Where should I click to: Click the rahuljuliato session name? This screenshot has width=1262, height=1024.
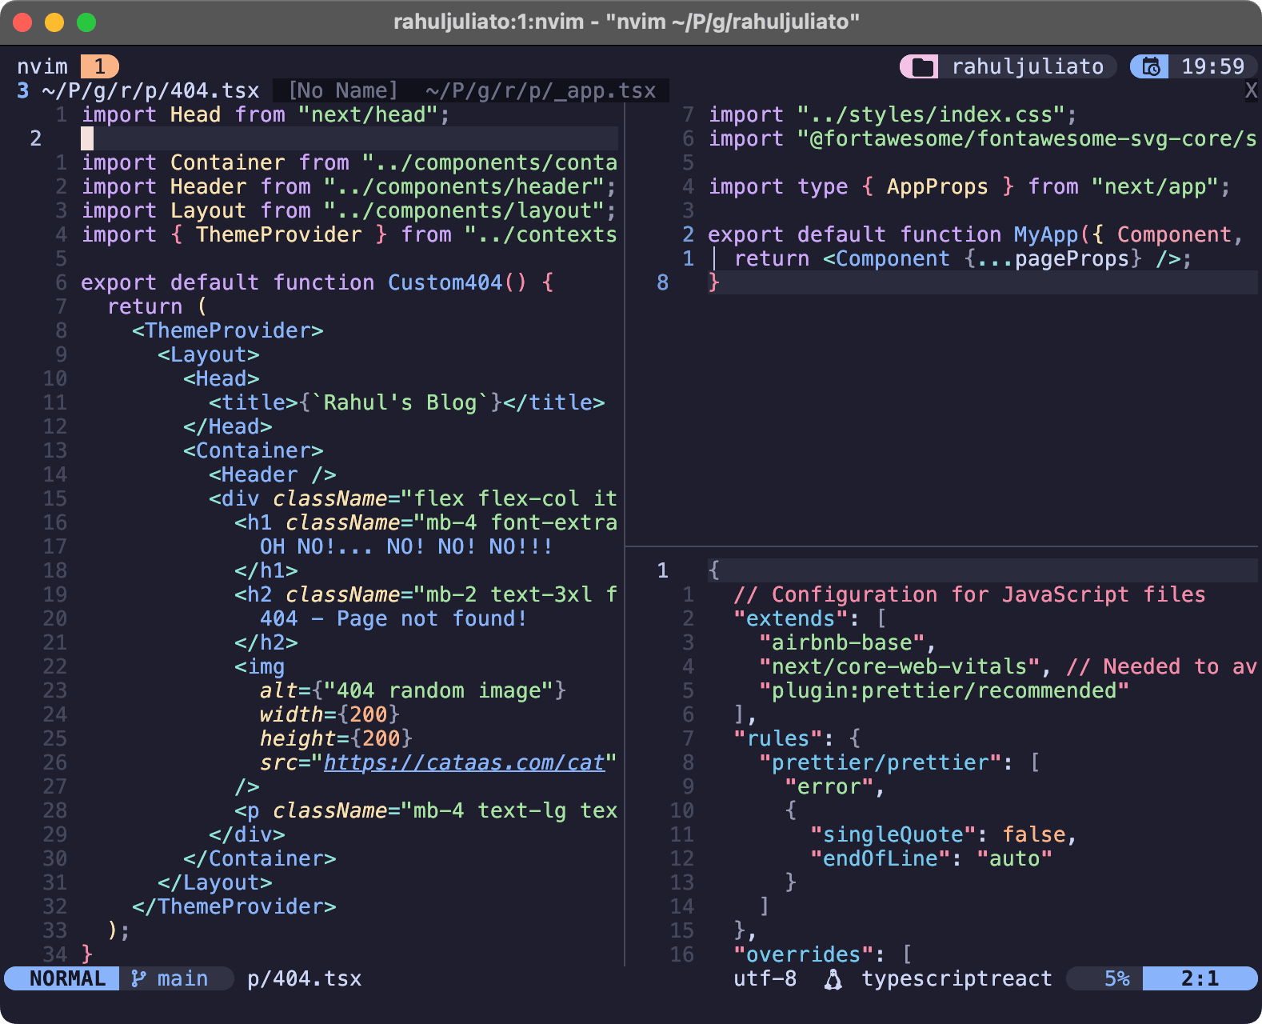(x=1028, y=66)
